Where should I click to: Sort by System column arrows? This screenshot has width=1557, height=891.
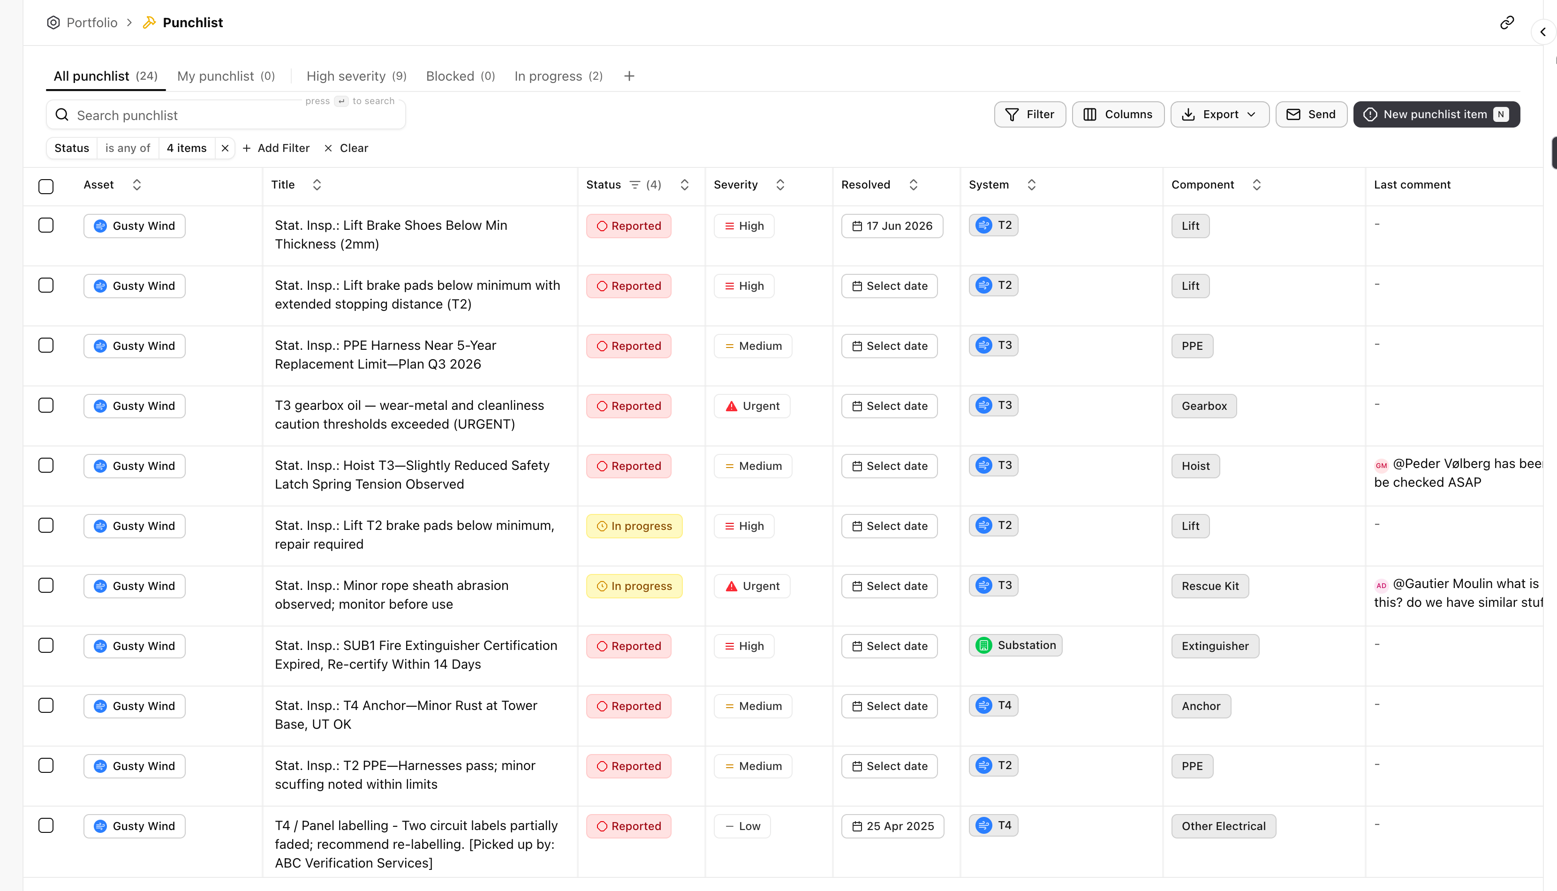[x=1031, y=185]
